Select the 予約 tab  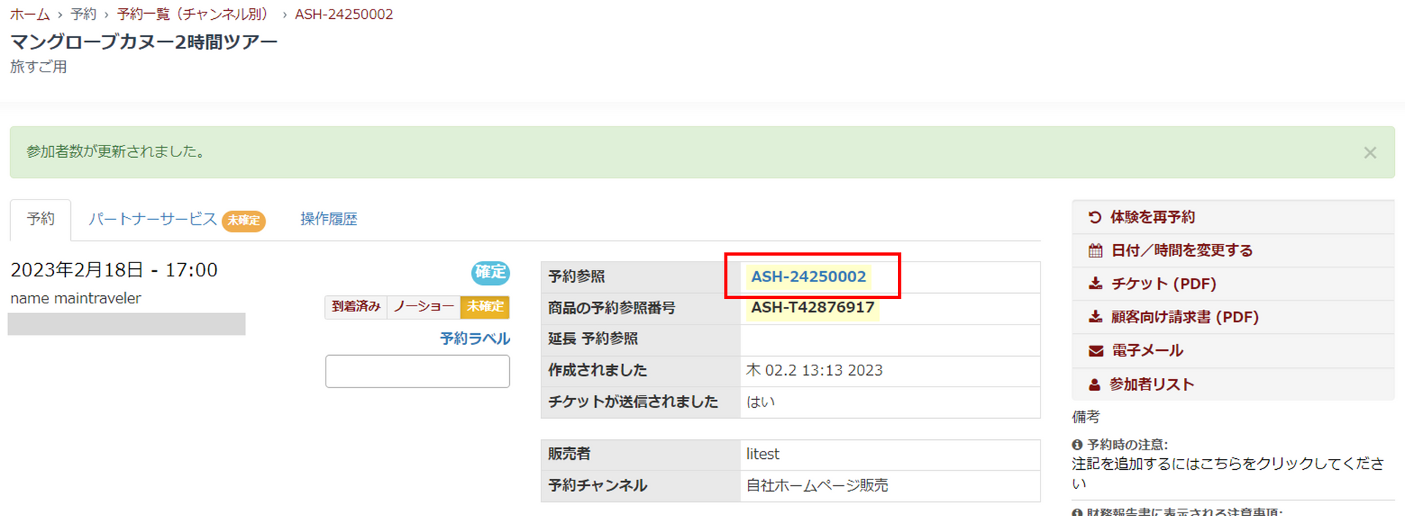pyautogui.click(x=41, y=219)
